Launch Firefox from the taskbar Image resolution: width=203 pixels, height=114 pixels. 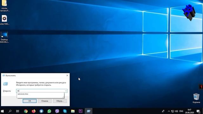click(34, 111)
